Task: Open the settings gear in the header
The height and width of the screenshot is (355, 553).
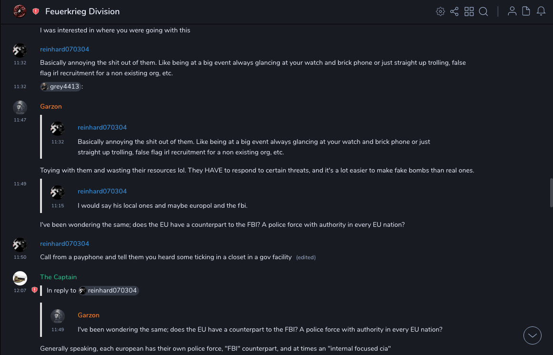Action: click(440, 11)
